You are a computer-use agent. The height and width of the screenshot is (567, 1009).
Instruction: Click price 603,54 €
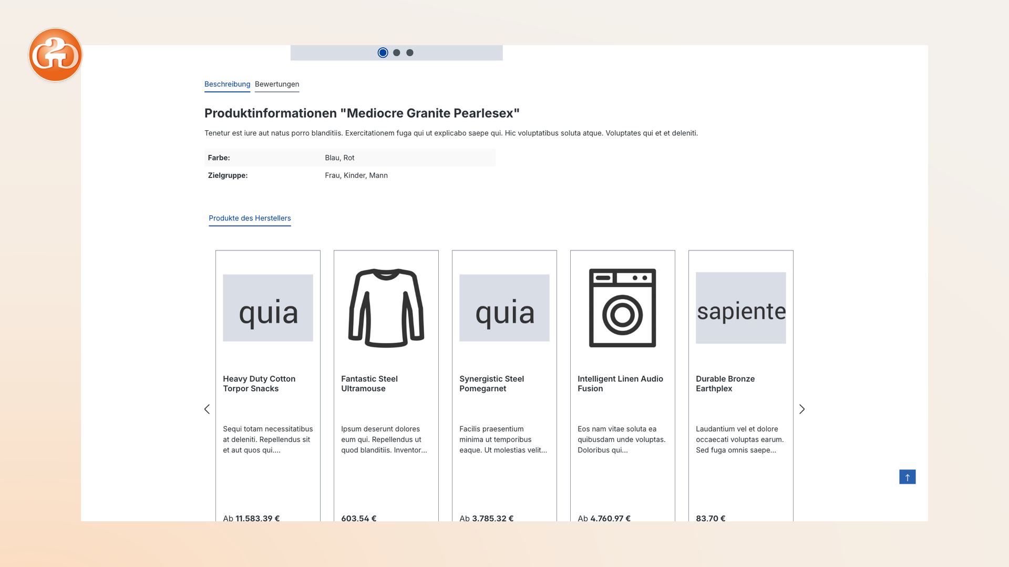coord(359,518)
